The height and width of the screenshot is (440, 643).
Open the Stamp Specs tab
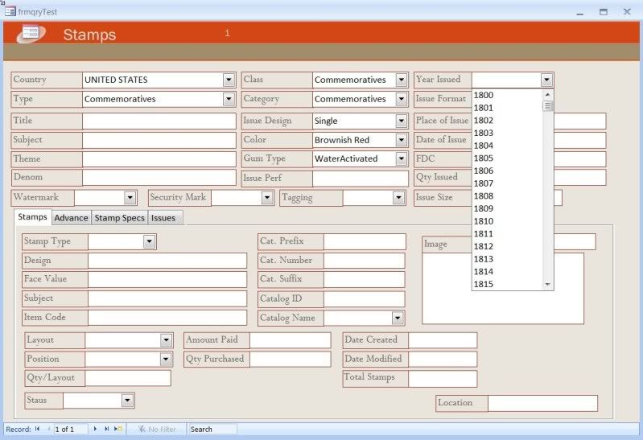(x=119, y=218)
